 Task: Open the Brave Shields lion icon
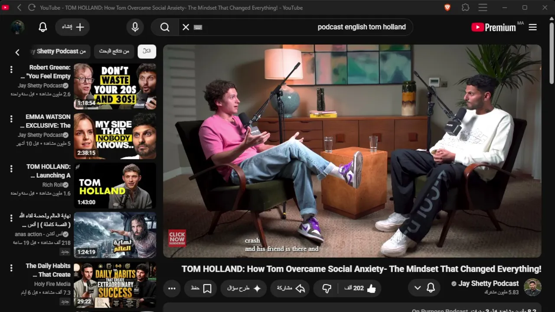[x=447, y=7]
